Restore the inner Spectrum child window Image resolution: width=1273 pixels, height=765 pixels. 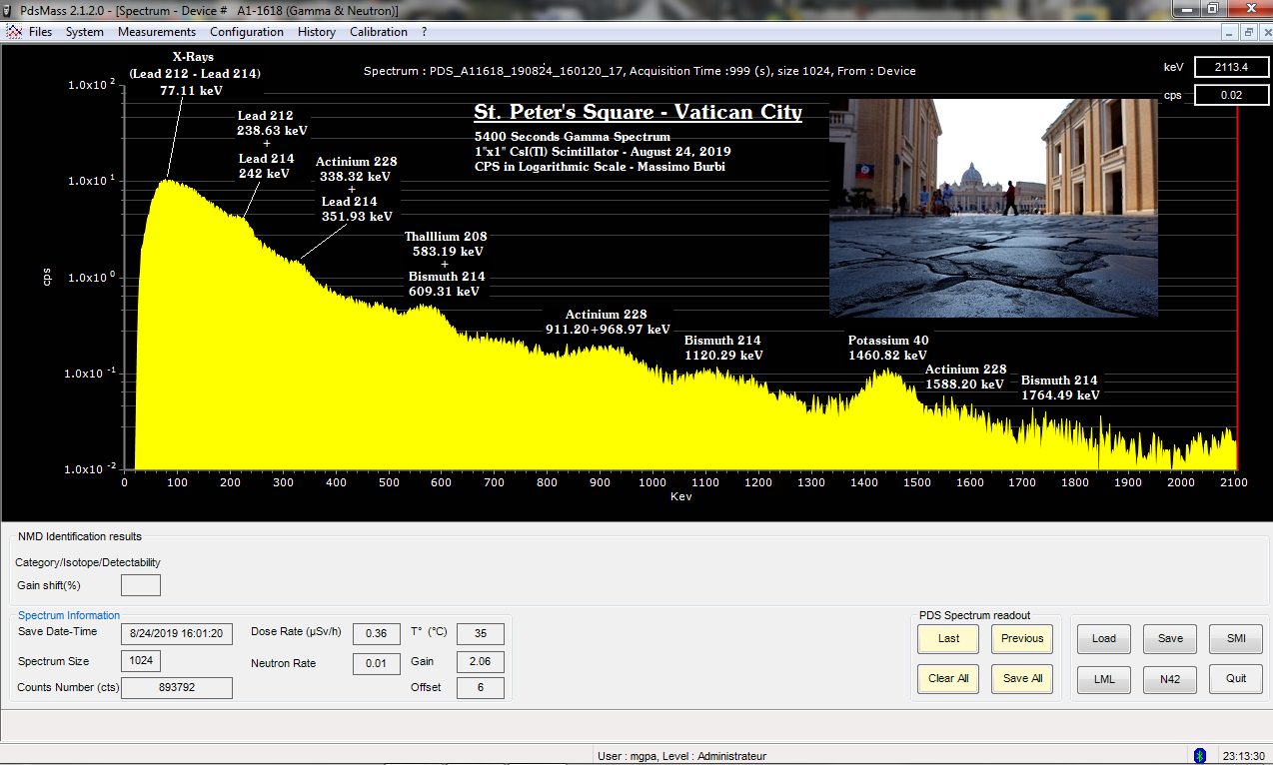tap(1248, 32)
